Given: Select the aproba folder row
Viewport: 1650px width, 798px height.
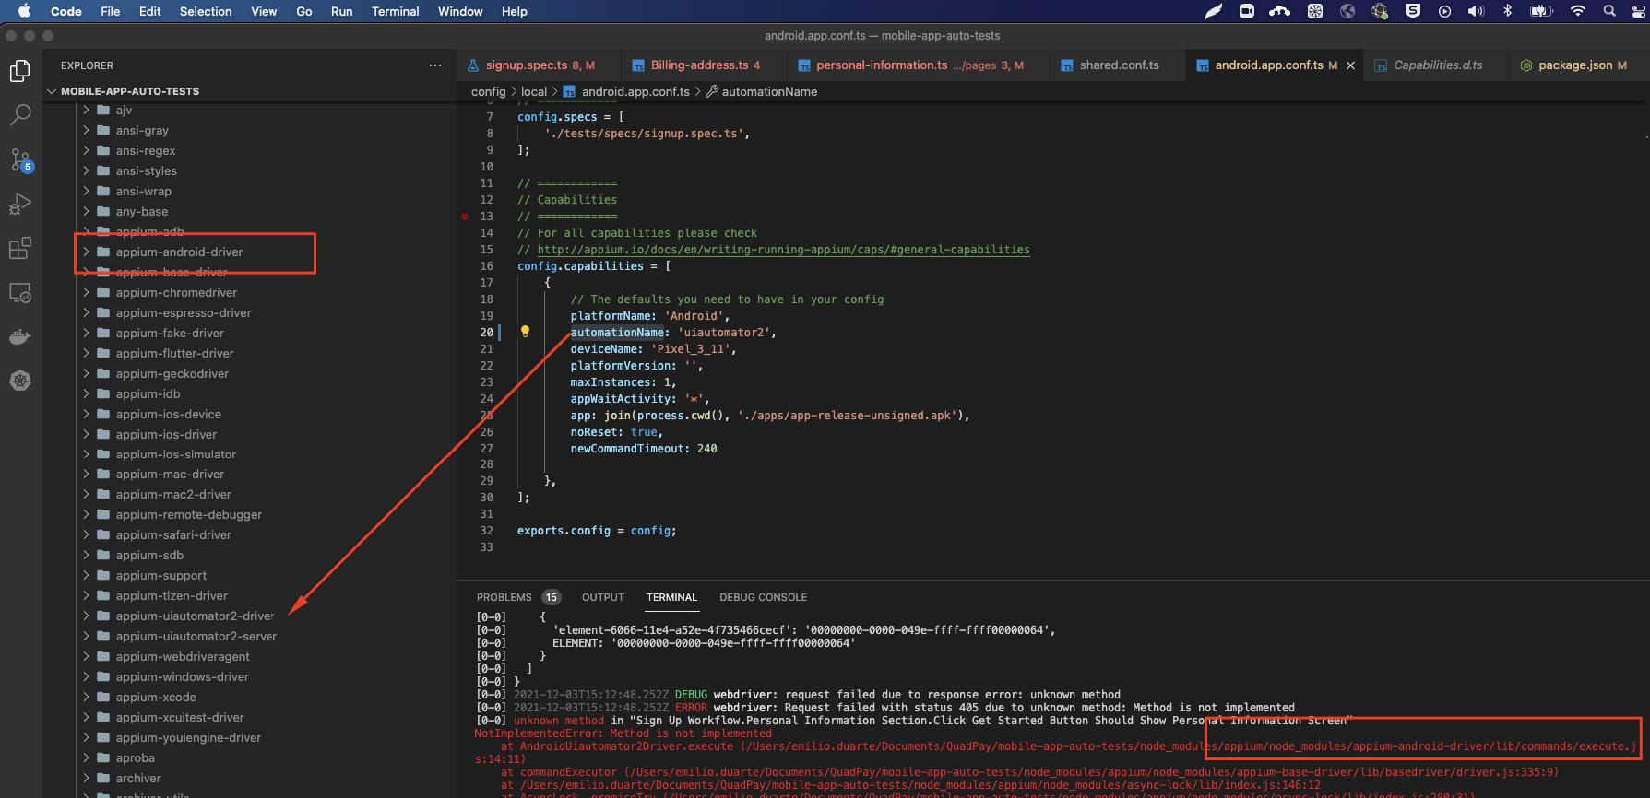Looking at the screenshot, I should coord(249,757).
